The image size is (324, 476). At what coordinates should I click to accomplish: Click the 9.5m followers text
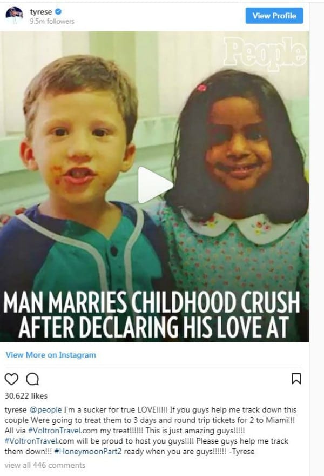tap(52, 21)
